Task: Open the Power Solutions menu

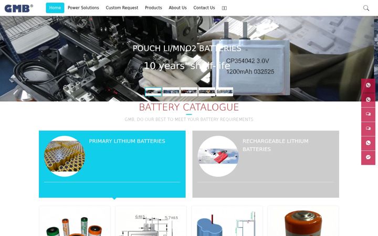Action: tap(83, 8)
